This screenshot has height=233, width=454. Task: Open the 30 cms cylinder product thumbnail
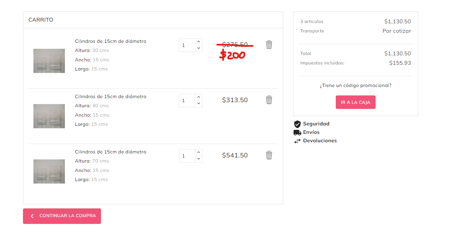pyautogui.click(x=49, y=61)
